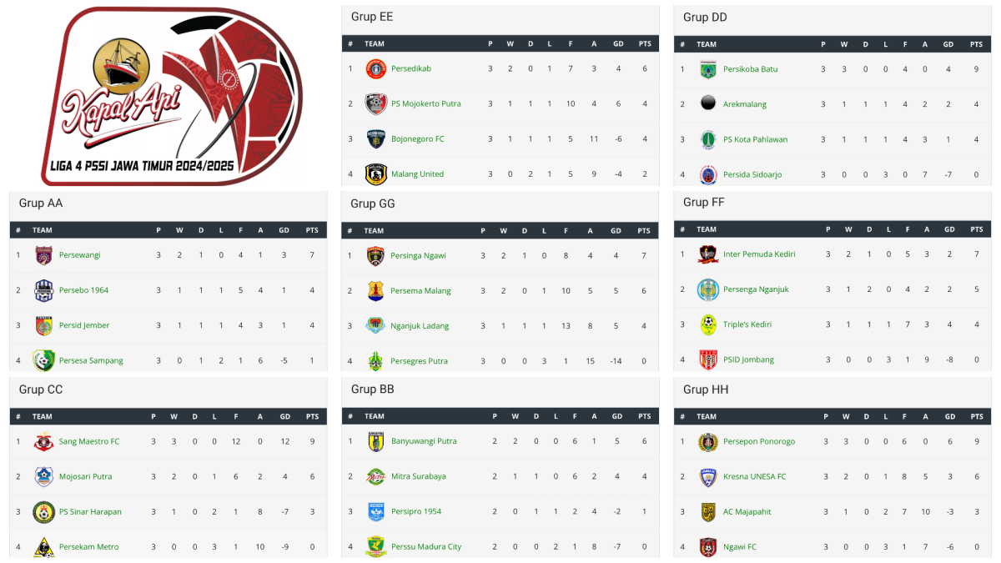This screenshot has width=1001, height=563.
Task: Open the Mitra Surabaya team page
Action: [x=419, y=476]
